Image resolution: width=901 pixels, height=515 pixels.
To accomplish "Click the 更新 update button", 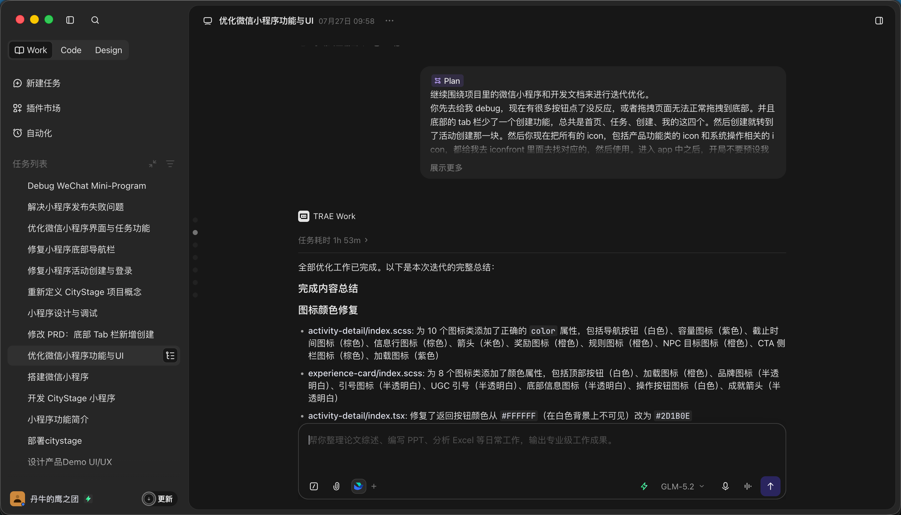I will click(159, 499).
